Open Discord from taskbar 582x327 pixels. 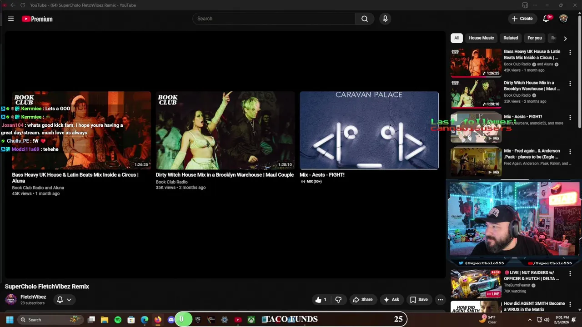point(171,320)
